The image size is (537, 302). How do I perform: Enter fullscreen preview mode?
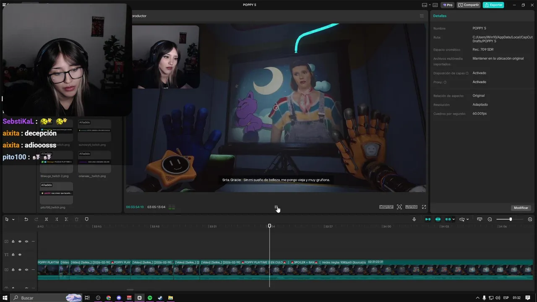coord(424,207)
